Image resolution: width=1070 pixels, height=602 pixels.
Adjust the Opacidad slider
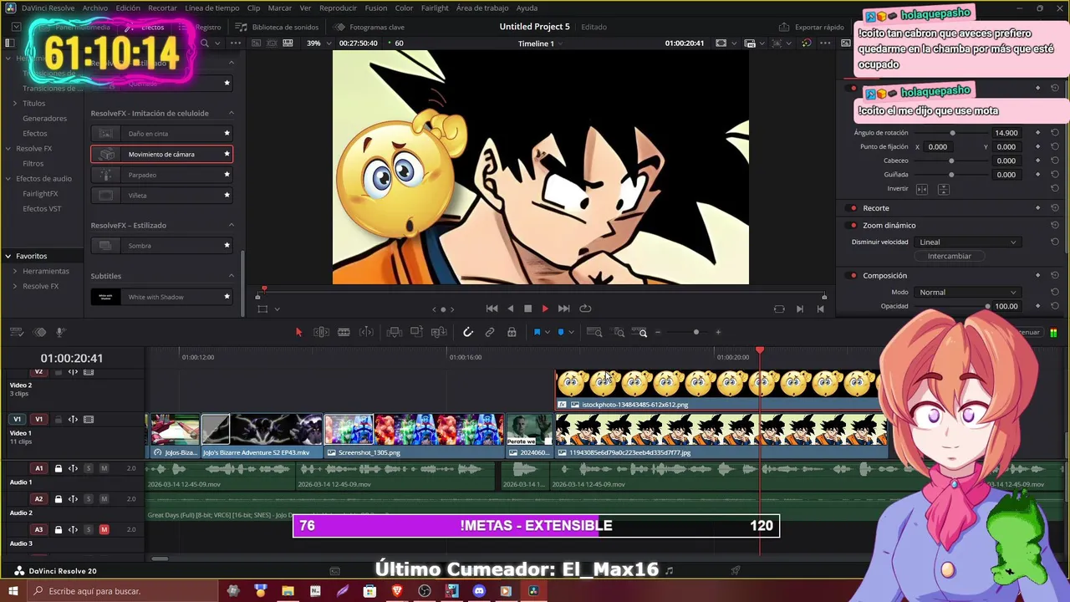[x=987, y=306]
